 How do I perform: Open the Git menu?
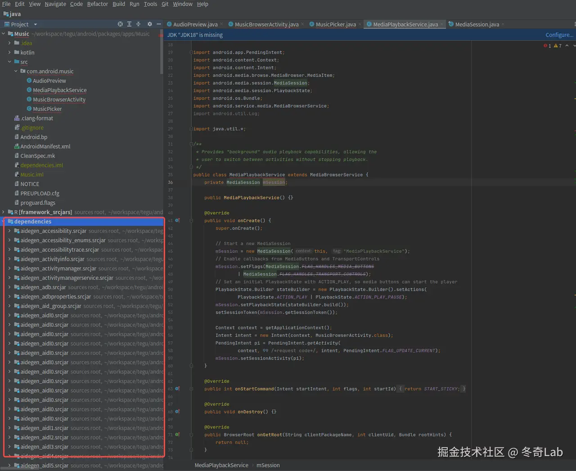(165, 4)
